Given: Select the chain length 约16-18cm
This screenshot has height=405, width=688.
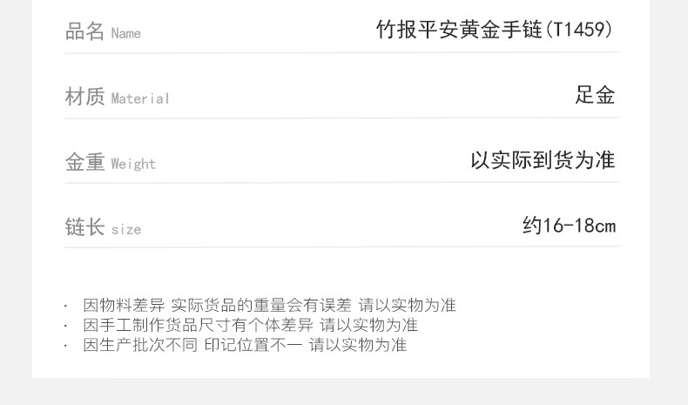Looking at the screenshot, I should click(569, 225).
